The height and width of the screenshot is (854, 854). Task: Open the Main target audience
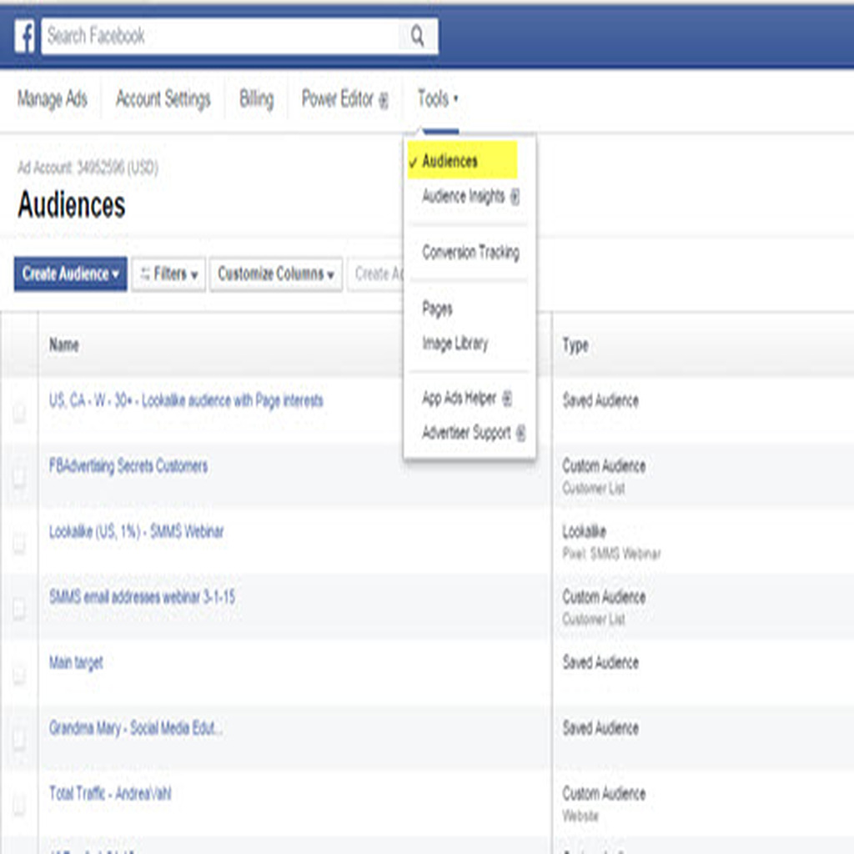point(76,663)
